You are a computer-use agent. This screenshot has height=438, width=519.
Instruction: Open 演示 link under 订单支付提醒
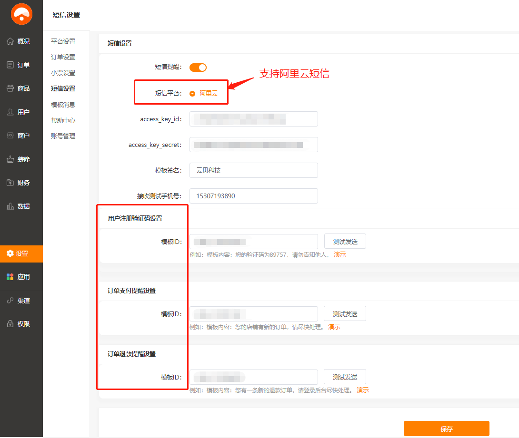tap(334, 327)
